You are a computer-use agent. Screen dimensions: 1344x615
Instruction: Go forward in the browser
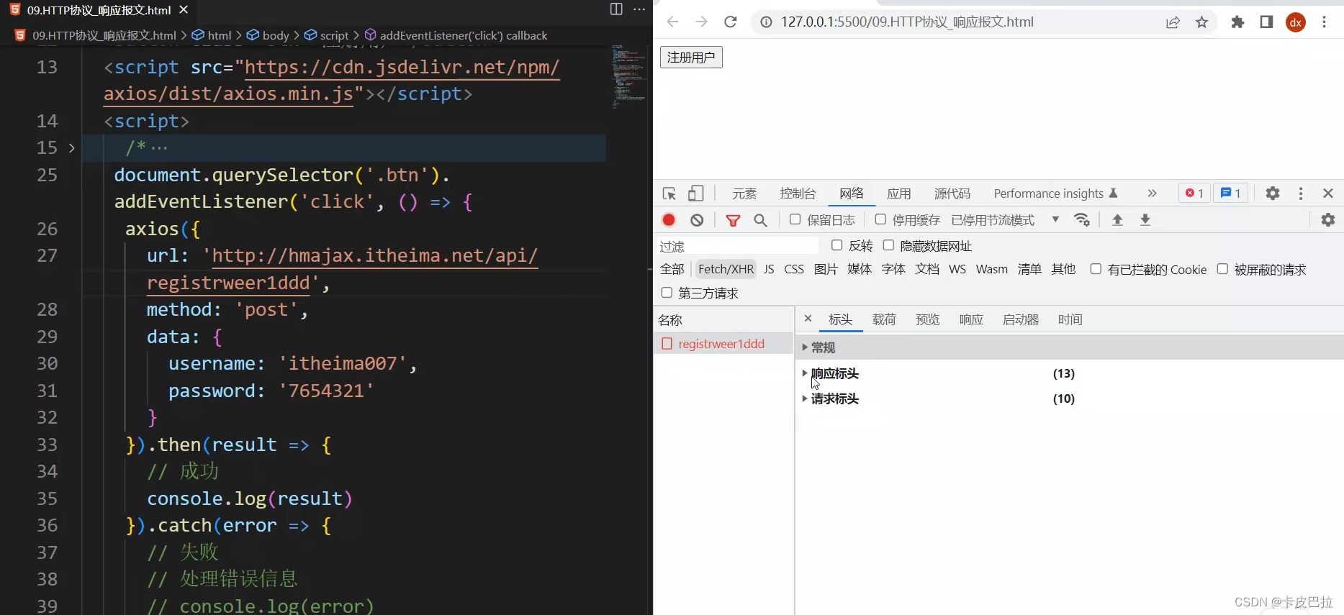point(701,22)
